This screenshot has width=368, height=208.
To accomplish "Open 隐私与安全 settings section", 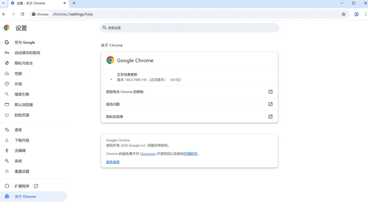I will point(33,63).
